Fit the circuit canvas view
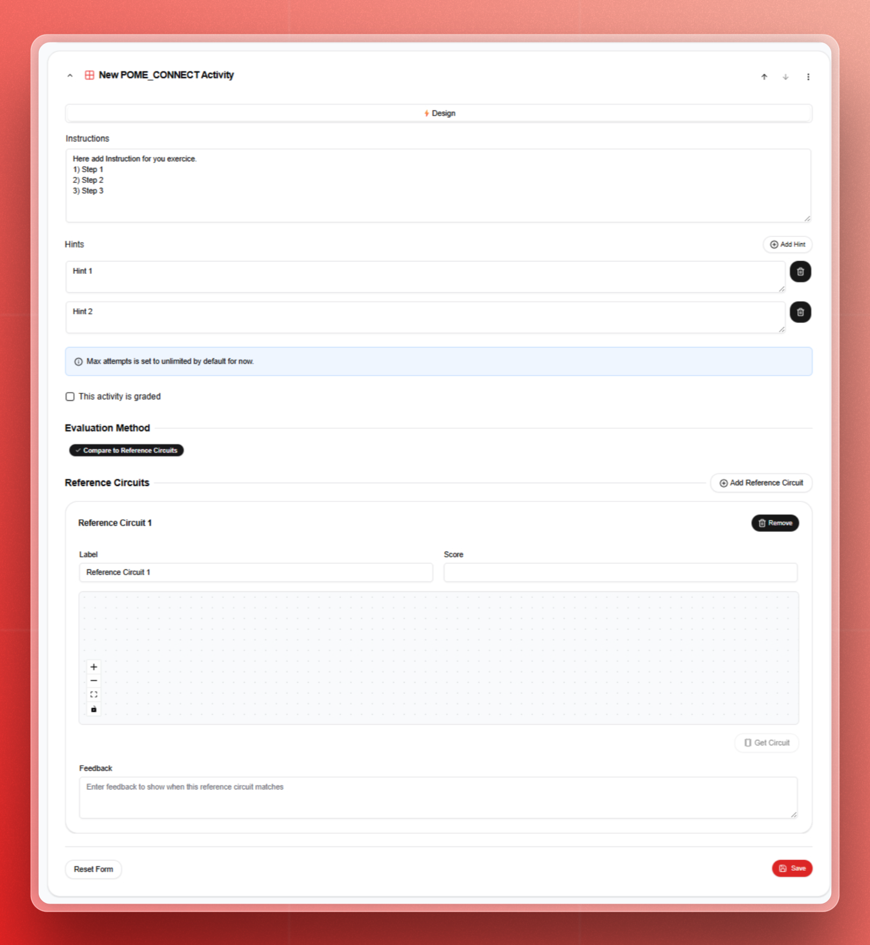 (x=94, y=695)
